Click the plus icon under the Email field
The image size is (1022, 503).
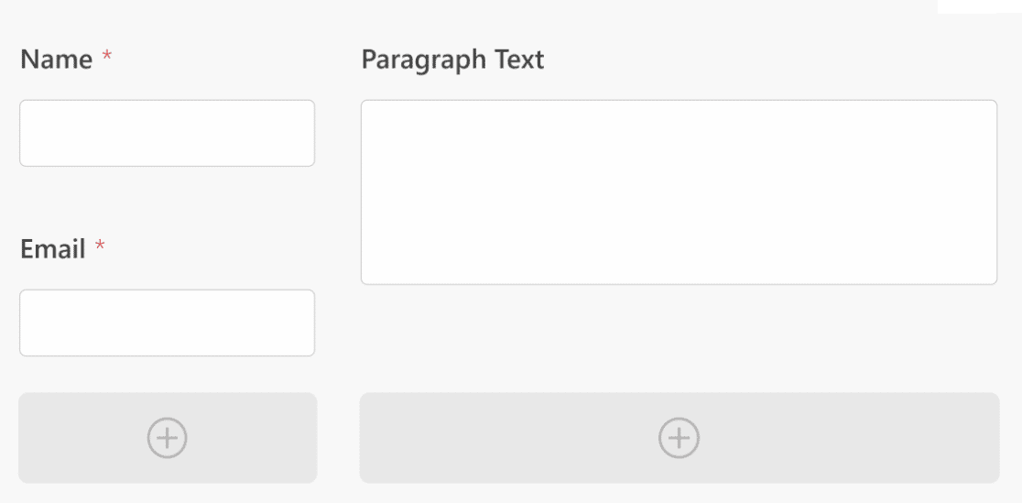coord(167,438)
